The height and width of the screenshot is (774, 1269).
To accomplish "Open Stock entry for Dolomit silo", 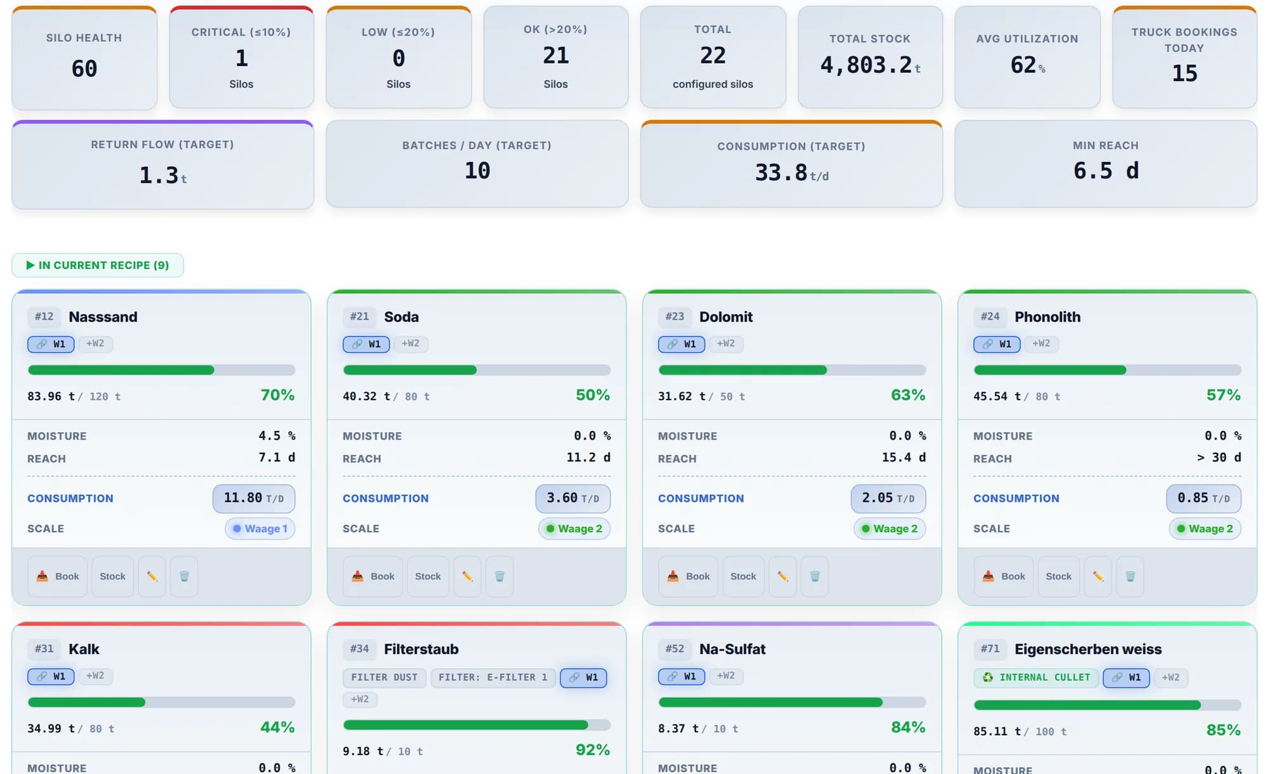I will tap(743, 576).
